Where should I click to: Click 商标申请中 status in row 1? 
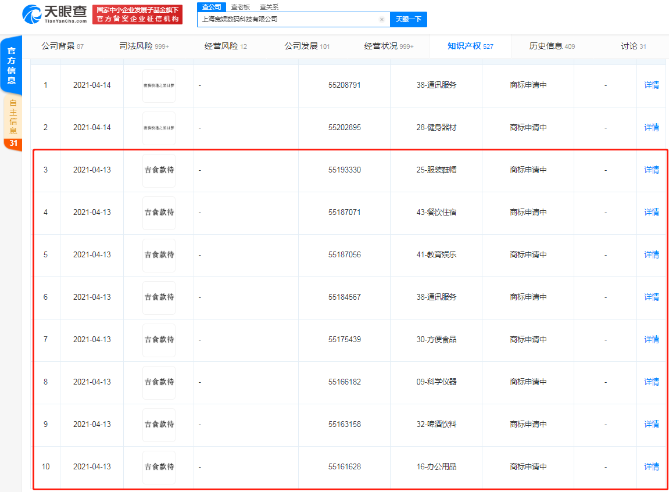(x=528, y=85)
